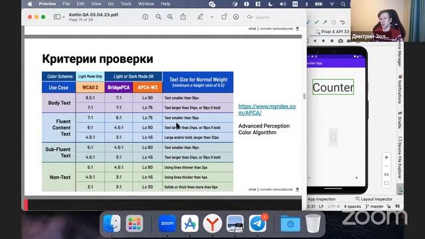Image resolution: width=425 pixels, height=239 pixels.
Task: Open the Help menu
Action: (x=165, y=4)
